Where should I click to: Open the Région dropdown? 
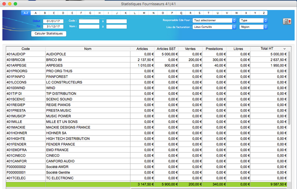[x=253, y=27]
